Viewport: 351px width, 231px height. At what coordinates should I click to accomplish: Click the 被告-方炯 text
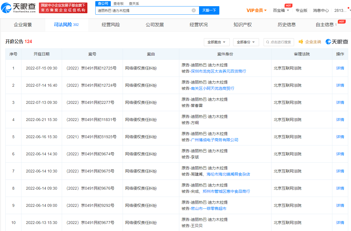click(x=190, y=123)
